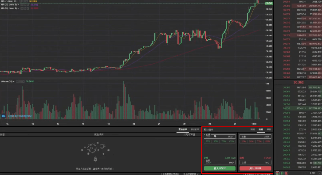
Task: Remove the MA 25 indicator
Action: point(28,5)
